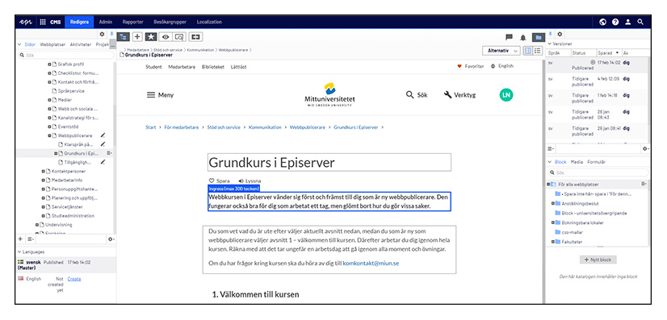667x320 pixels.
Task: Open the Besökargrupper menu
Action: [170, 22]
